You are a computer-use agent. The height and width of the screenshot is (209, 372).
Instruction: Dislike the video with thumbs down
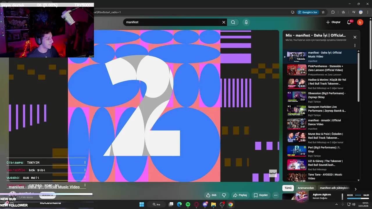tap(224, 195)
